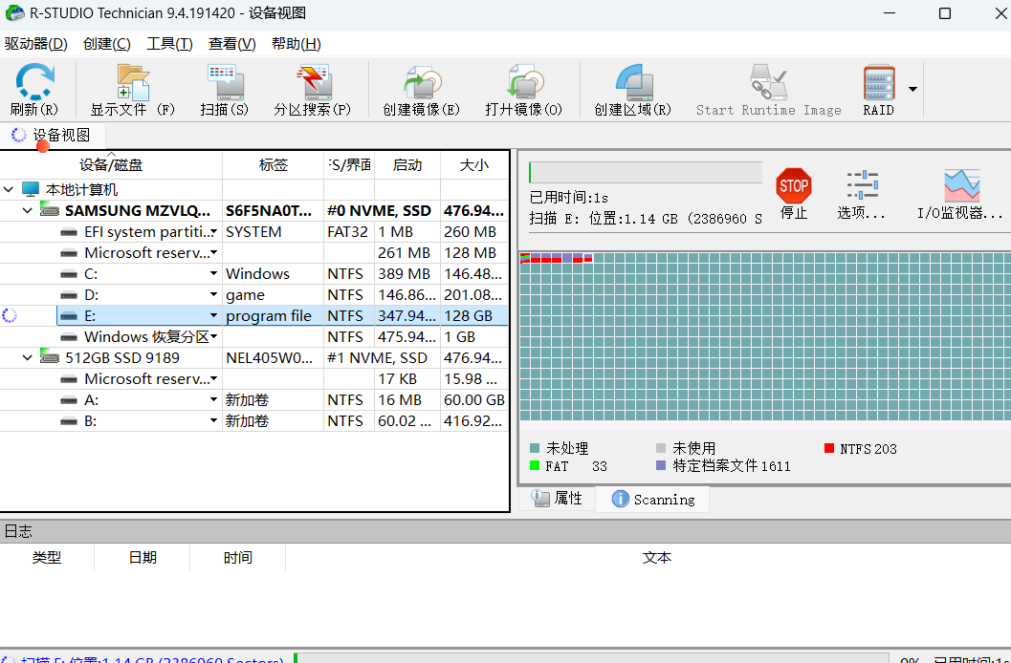The image size is (1011, 663).
Task: Select the 'game' label cell
Action: 273,295
